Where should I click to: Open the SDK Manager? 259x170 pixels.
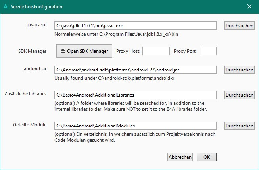point(84,51)
